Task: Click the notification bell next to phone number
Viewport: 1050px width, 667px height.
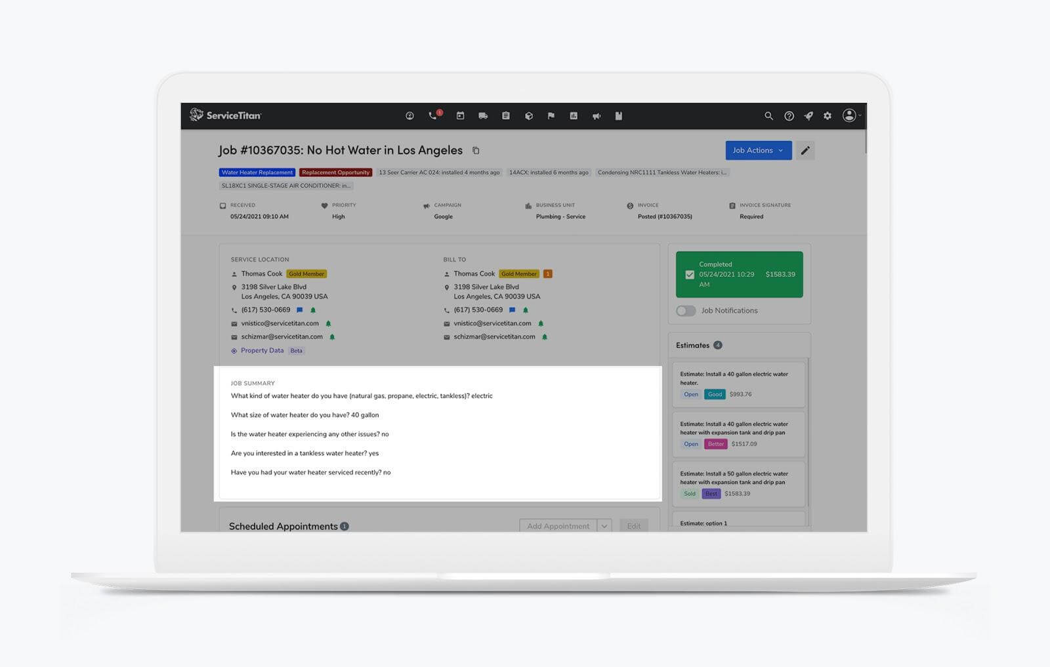Action: pyautogui.click(x=313, y=309)
